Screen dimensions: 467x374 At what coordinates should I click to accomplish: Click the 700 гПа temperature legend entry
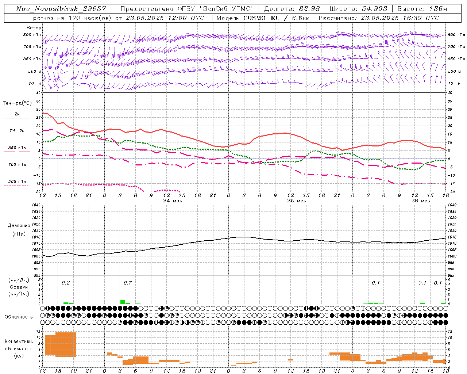pos(17,165)
